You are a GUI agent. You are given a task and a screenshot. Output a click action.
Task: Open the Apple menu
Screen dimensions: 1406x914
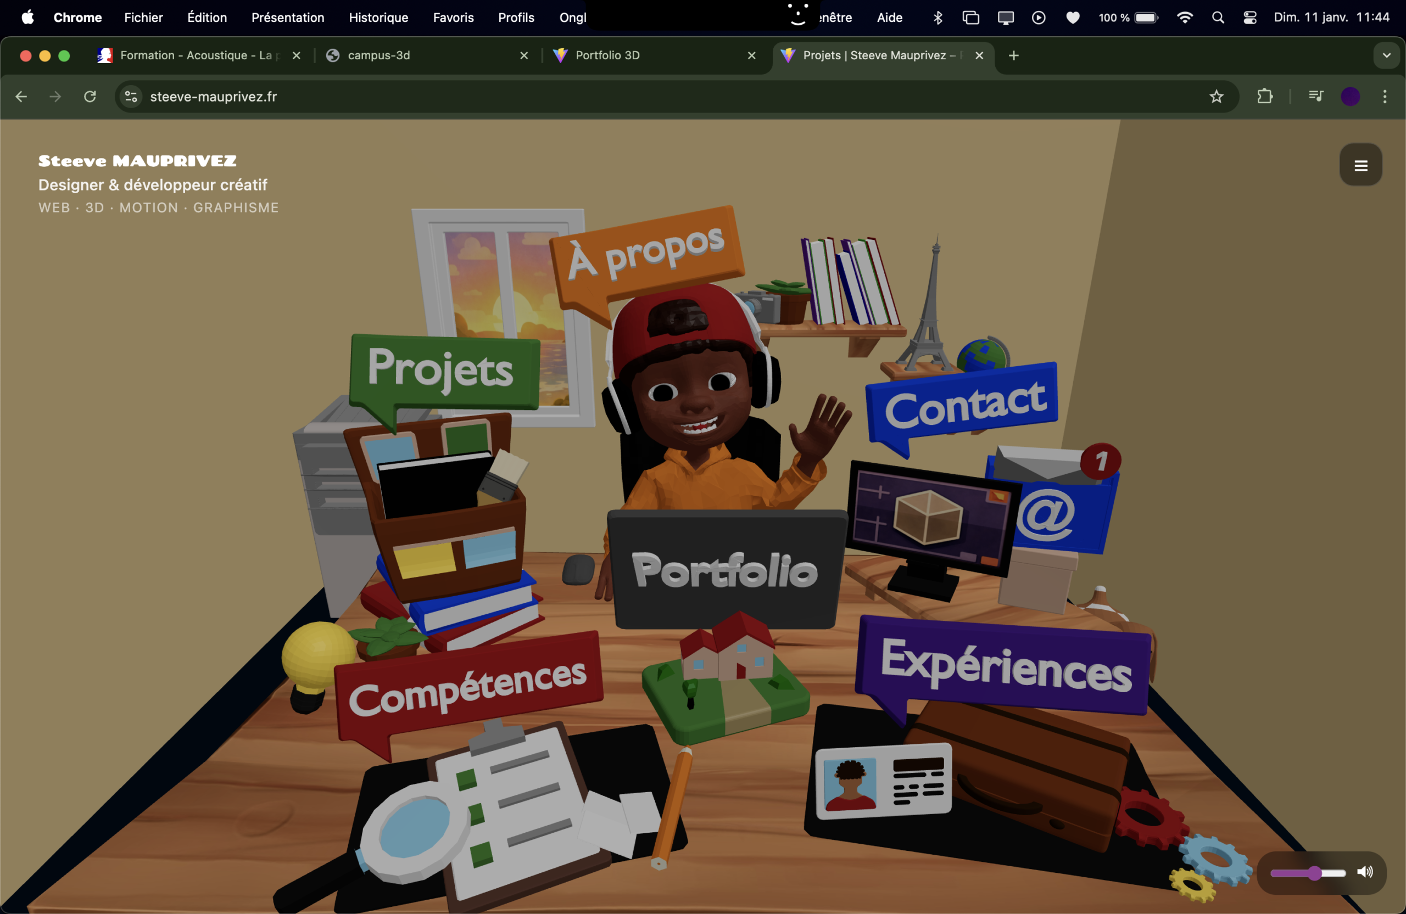pyautogui.click(x=27, y=17)
